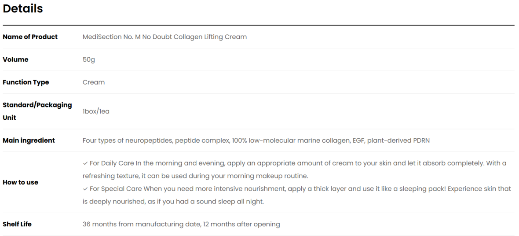Select the Standard/Packaging Unit label
This screenshot has height=236, width=519.
pyautogui.click(x=37, y=111)
